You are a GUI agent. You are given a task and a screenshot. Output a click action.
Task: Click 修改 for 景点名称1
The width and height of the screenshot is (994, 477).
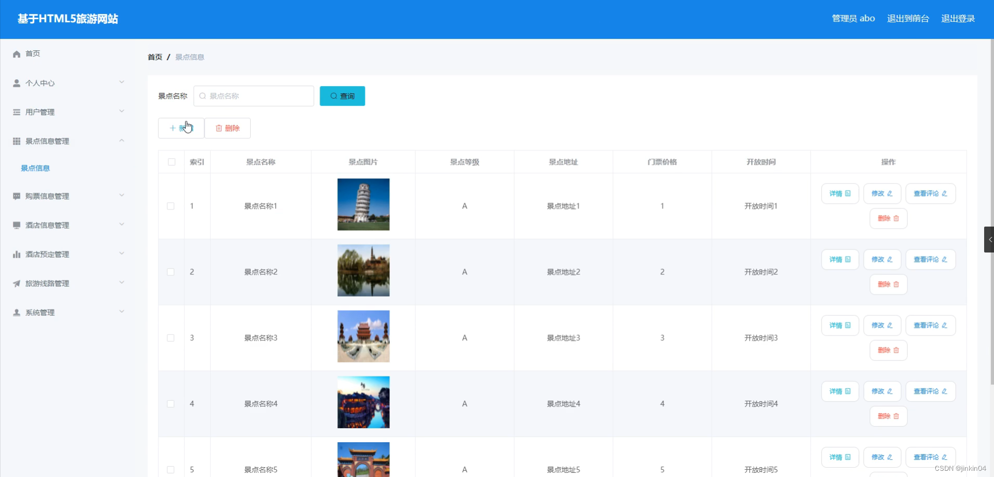coord(882,193)
